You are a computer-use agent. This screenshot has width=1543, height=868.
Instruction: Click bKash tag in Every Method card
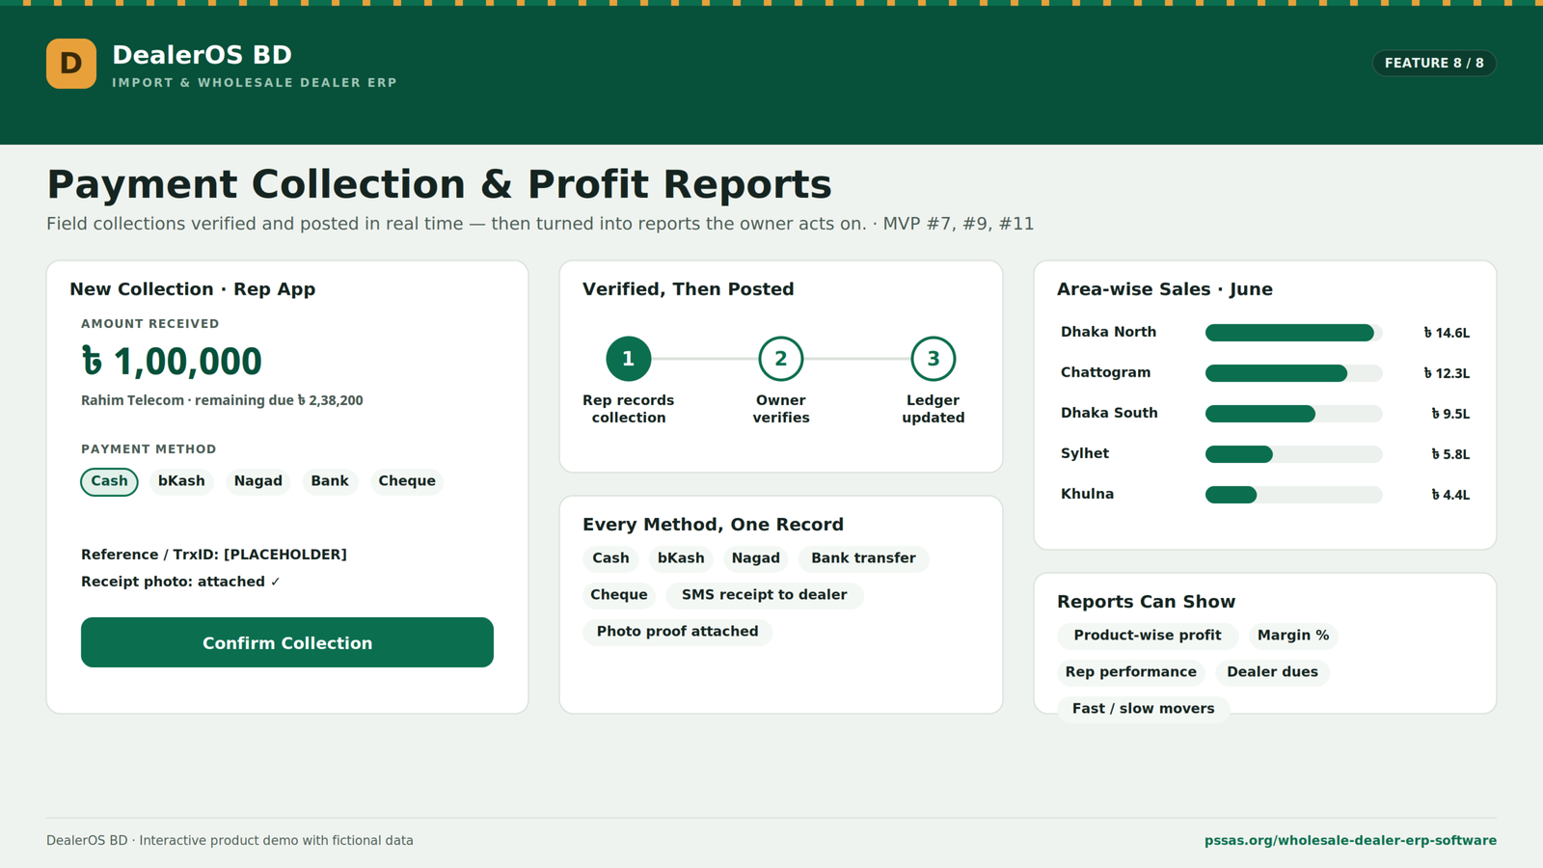(x=681, y=558)
